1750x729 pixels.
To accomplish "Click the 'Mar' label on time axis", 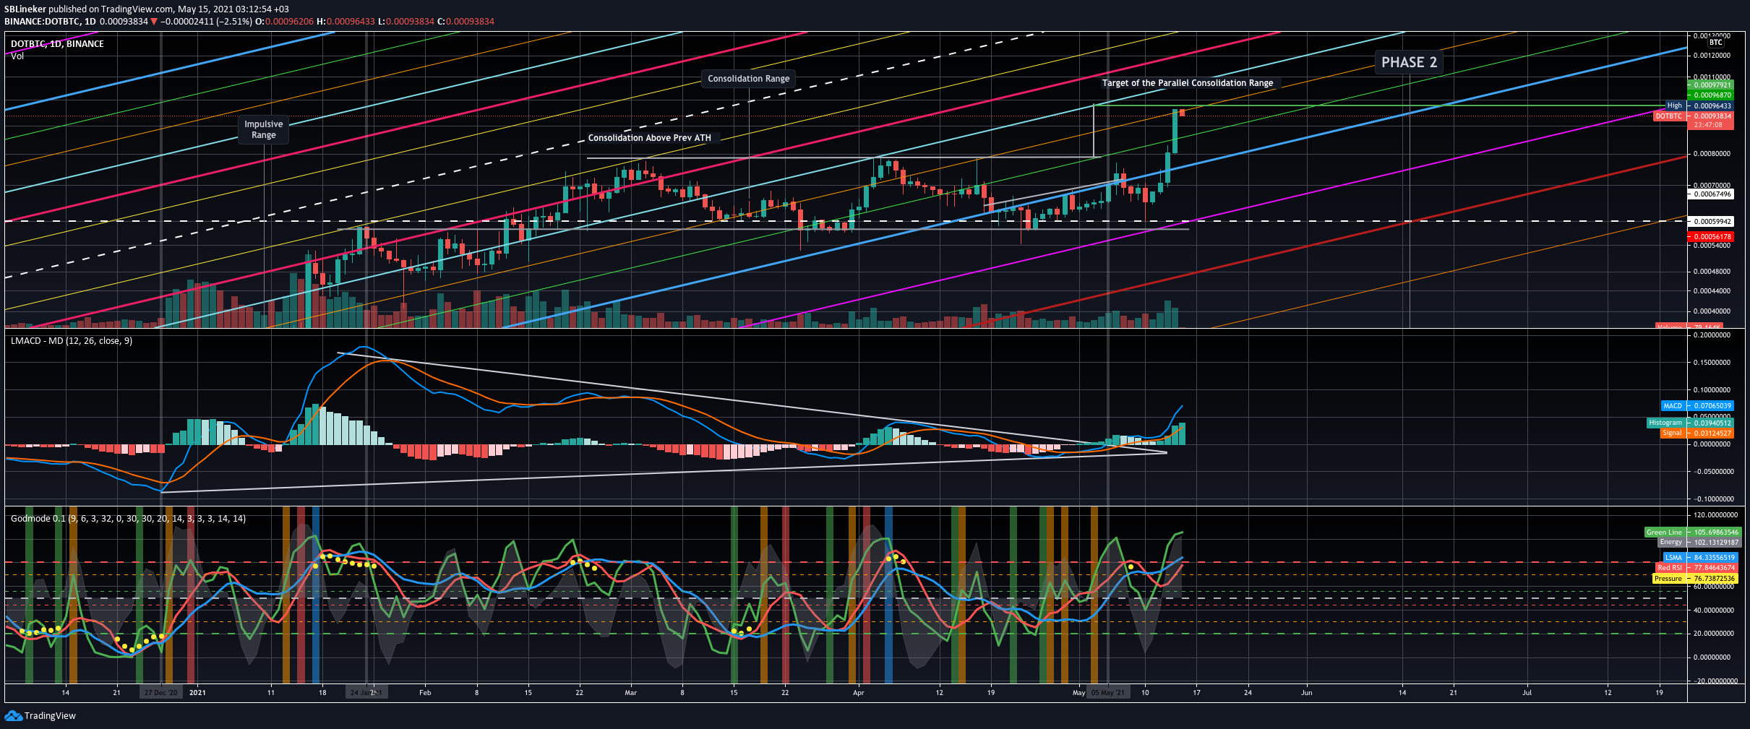I will 631,692.
